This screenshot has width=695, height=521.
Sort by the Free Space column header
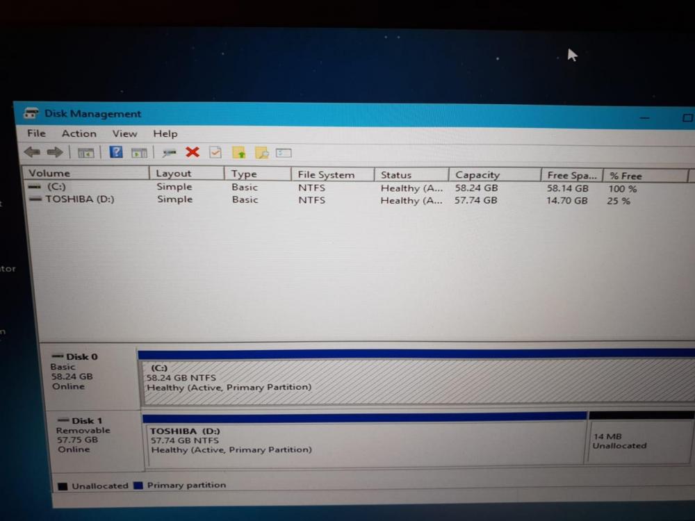572,176
